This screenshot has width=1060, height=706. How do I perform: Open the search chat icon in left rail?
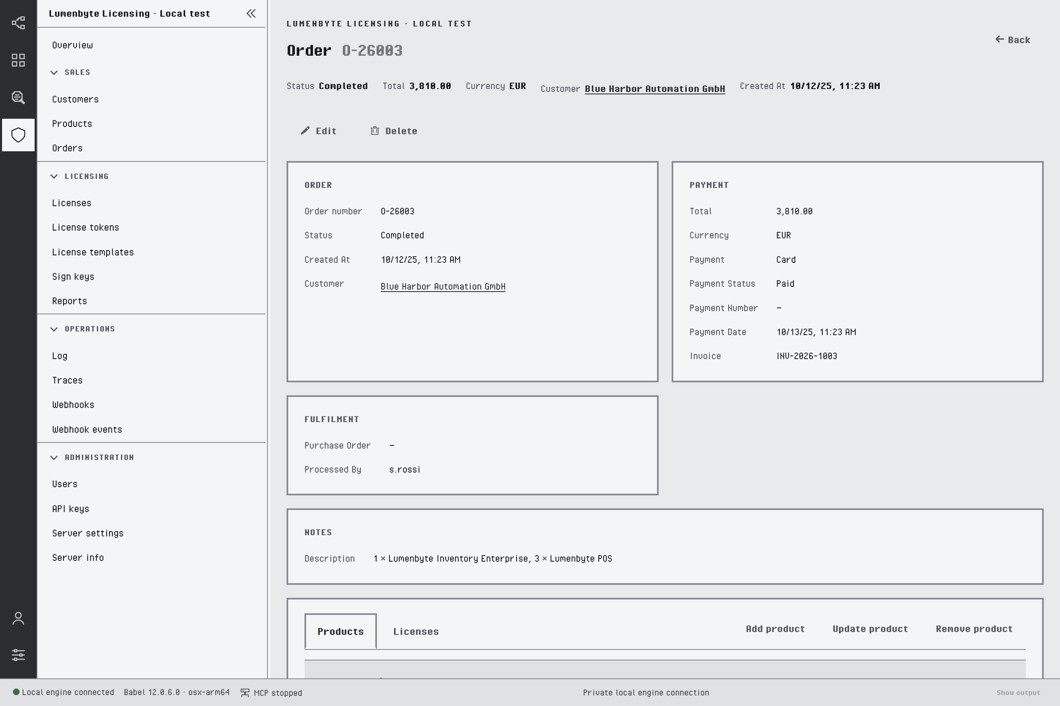point(18,97)
